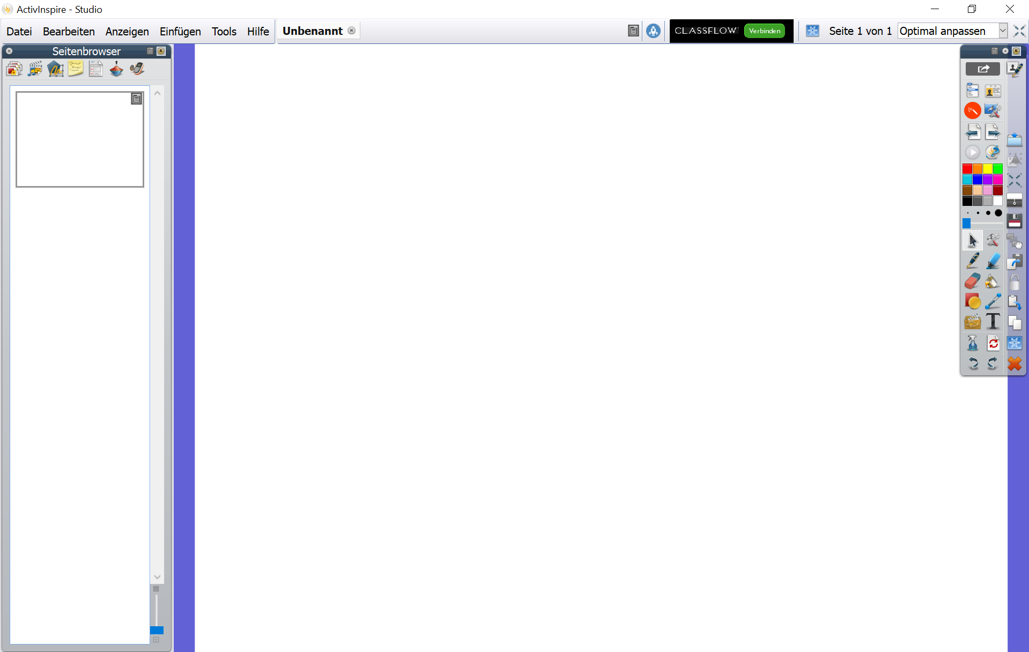This screenshot has height=652, width=1029.
Task: Select the red color swatch
Action: [x=967, y=169]
